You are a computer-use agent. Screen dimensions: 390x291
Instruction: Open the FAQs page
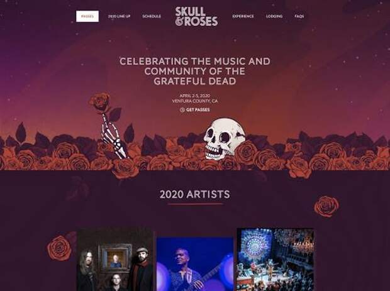[x=299, y=16]
